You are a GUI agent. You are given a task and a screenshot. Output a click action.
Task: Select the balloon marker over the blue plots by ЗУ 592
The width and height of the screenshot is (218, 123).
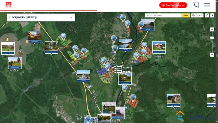[x=108, y=67]
